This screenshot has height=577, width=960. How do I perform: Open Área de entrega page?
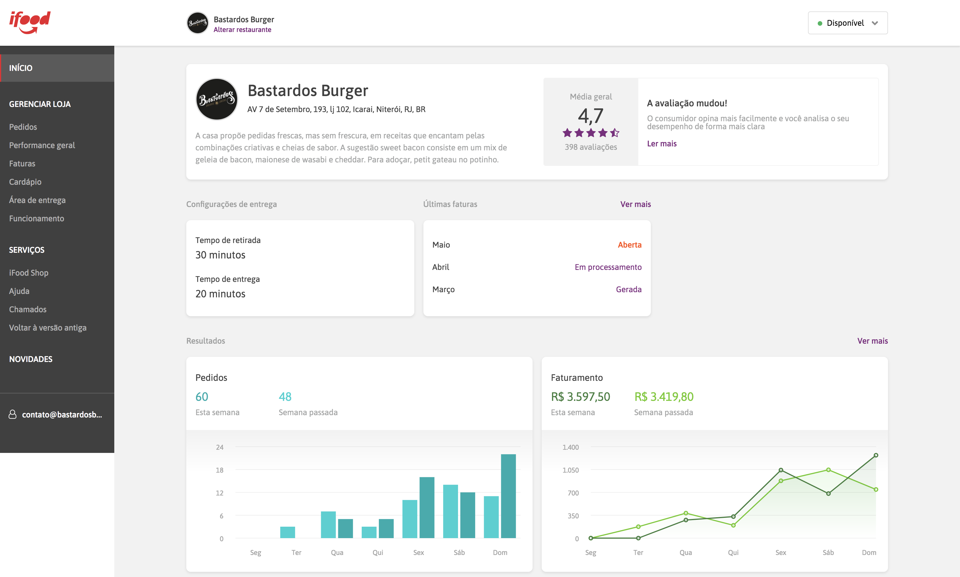[37, 200]
